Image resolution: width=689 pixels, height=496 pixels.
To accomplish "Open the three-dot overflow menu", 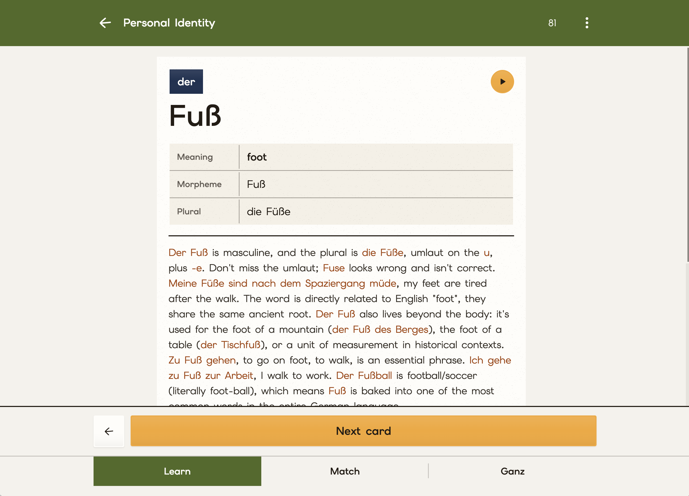I will (x=587, y=23).
